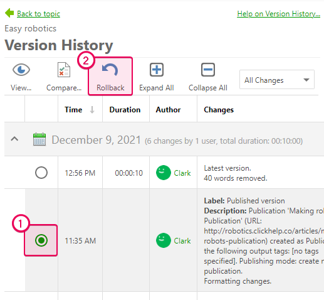324x300 pixels.
Task: Open the Back to topic link
Action: (x=38, y=14)
